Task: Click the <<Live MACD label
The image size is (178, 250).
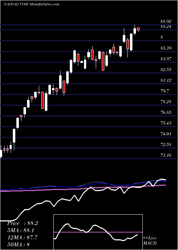Action: [150, 241]
